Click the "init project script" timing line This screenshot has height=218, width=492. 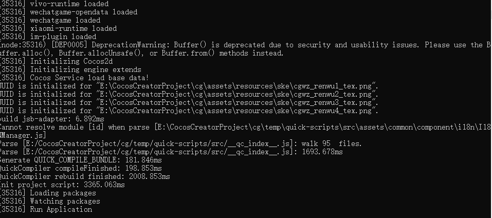(62, 185)
